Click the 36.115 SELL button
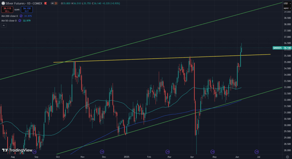The height and width of the screenshot is (159, 292). 7,9
